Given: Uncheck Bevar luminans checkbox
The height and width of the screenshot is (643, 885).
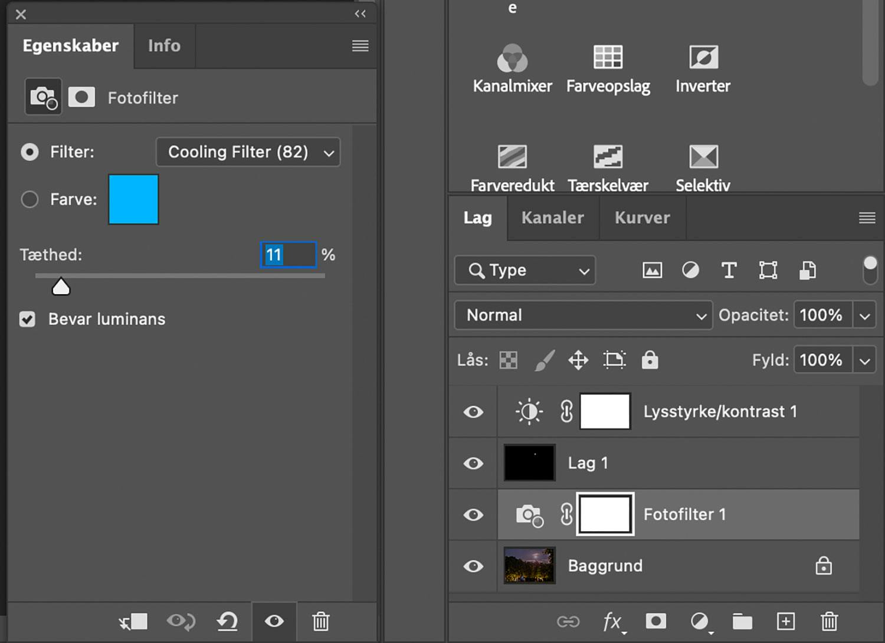Looking at the screenshot, I should click(27, 319).
